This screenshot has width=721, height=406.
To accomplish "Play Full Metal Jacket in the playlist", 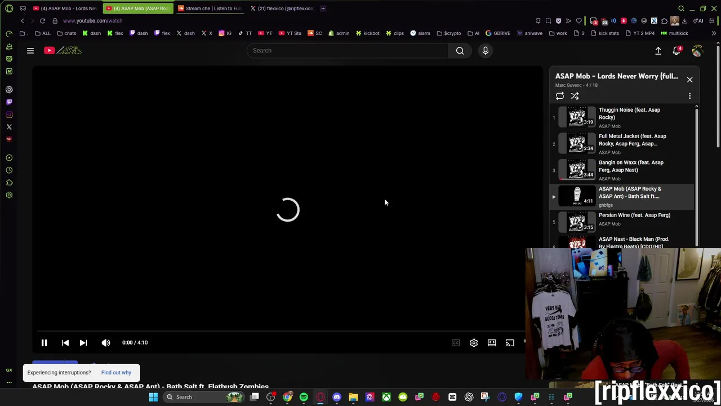I will click(x=622, y=144).
